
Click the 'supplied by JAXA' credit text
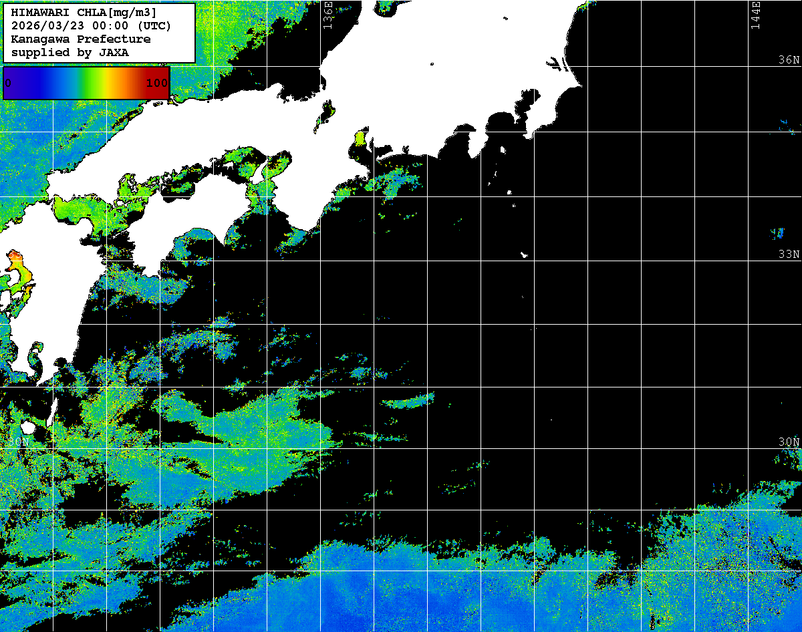(70, 52)
